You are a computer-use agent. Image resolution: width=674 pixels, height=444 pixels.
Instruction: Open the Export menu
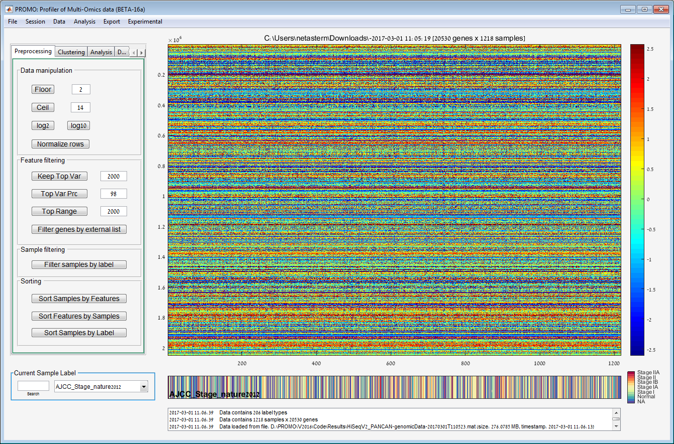tap(111, 22)
